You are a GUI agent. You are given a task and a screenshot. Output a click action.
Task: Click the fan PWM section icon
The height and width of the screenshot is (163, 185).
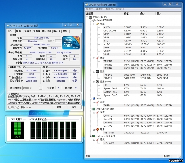[97, 82]
